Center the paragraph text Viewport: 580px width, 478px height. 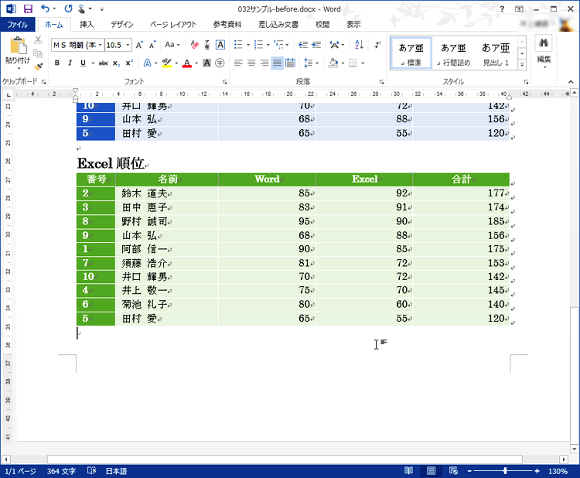[x=251, y=63]
